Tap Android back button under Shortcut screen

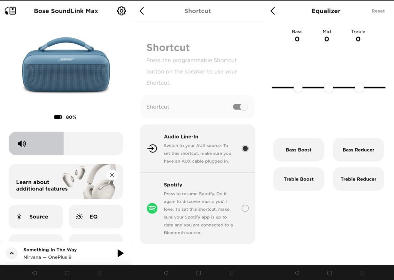pos(166,273)
